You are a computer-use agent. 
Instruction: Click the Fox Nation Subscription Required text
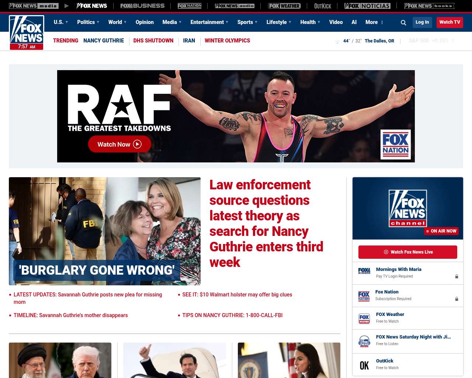[x=393, y=299]
